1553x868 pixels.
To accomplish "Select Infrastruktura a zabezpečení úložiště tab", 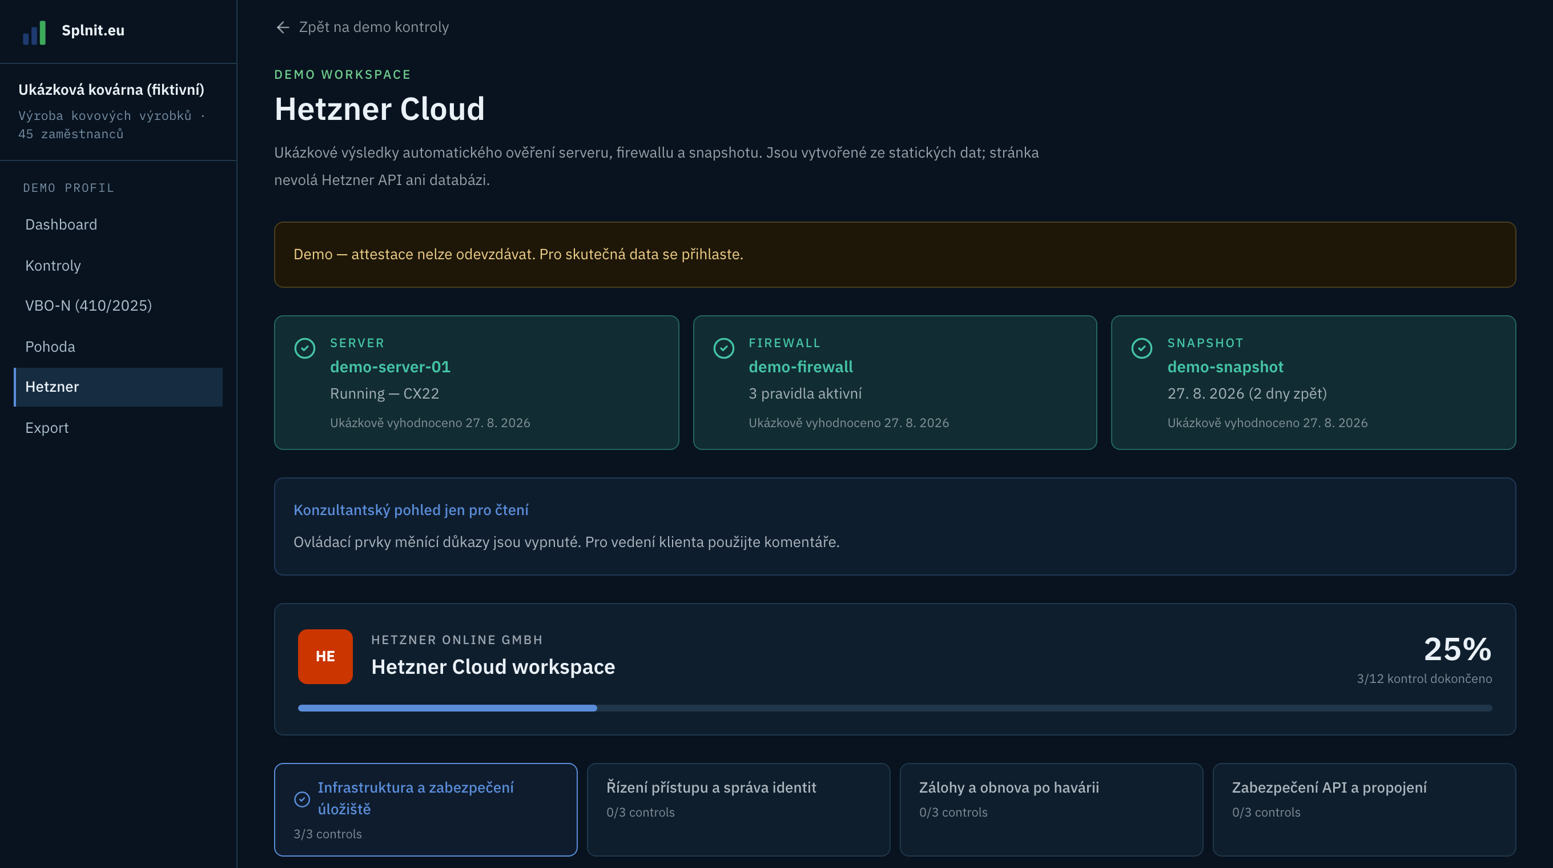I will (425, 810).
